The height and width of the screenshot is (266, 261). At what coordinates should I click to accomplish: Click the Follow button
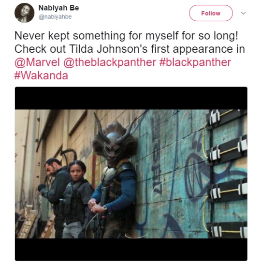(x=211, y=13)
